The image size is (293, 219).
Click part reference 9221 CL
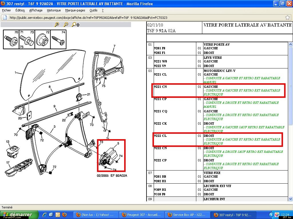click(160, 74)
